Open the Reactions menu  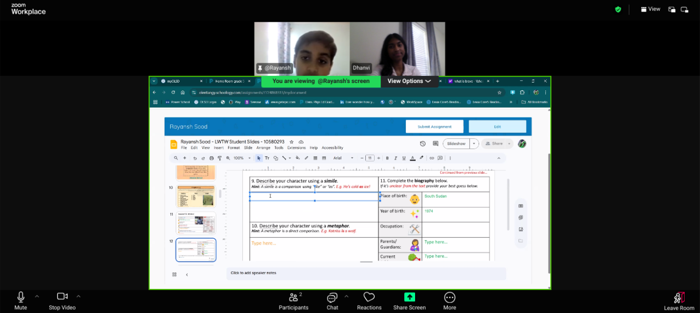pos(369,301)
